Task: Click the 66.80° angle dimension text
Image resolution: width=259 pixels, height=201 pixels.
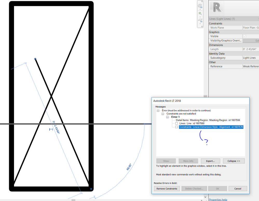Action: (x=129, y=167)
